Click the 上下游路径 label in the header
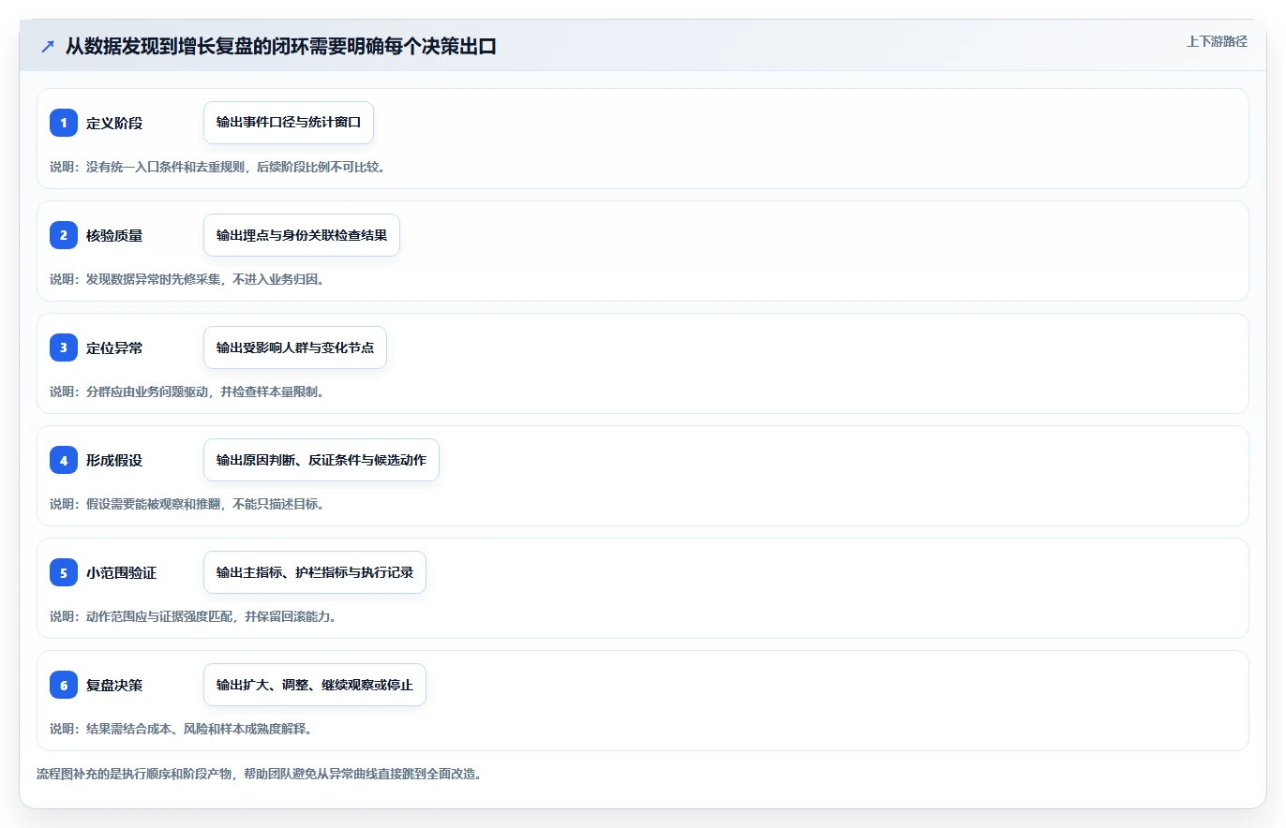The width and height of the screenshot is (1286, 828). pos(1217,41)
